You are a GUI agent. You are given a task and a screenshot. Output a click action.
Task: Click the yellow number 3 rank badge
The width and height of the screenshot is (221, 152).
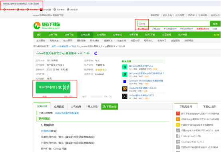coord(178,125)
